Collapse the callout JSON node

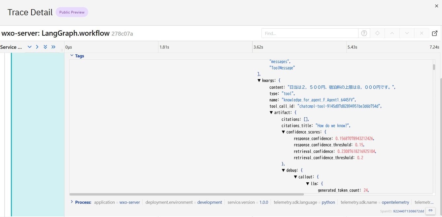coord(295,177)
